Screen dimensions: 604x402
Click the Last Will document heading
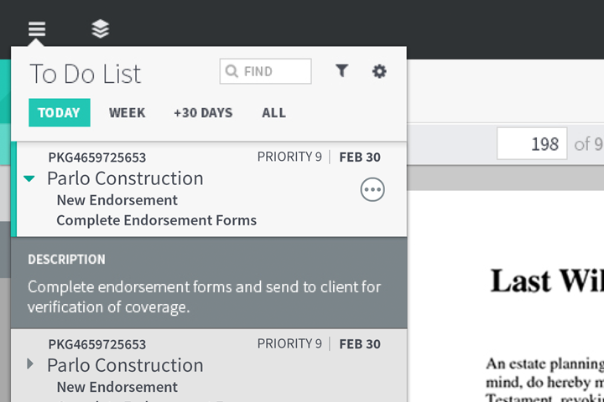pos(545,281)
